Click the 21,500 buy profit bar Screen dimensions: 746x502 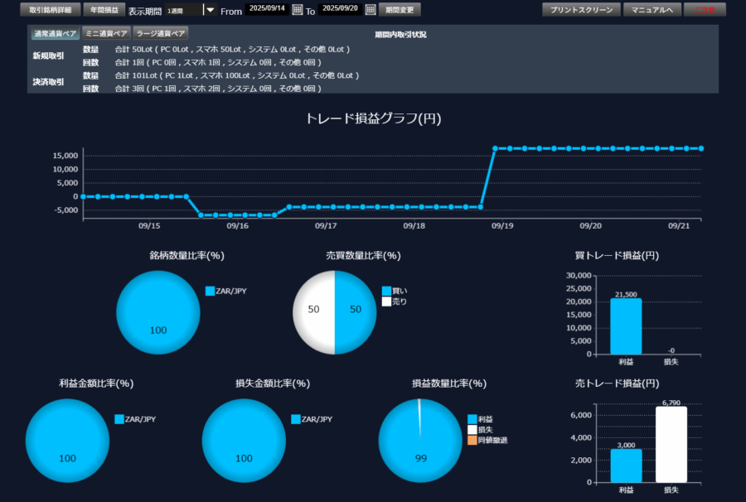click(626, 326)
